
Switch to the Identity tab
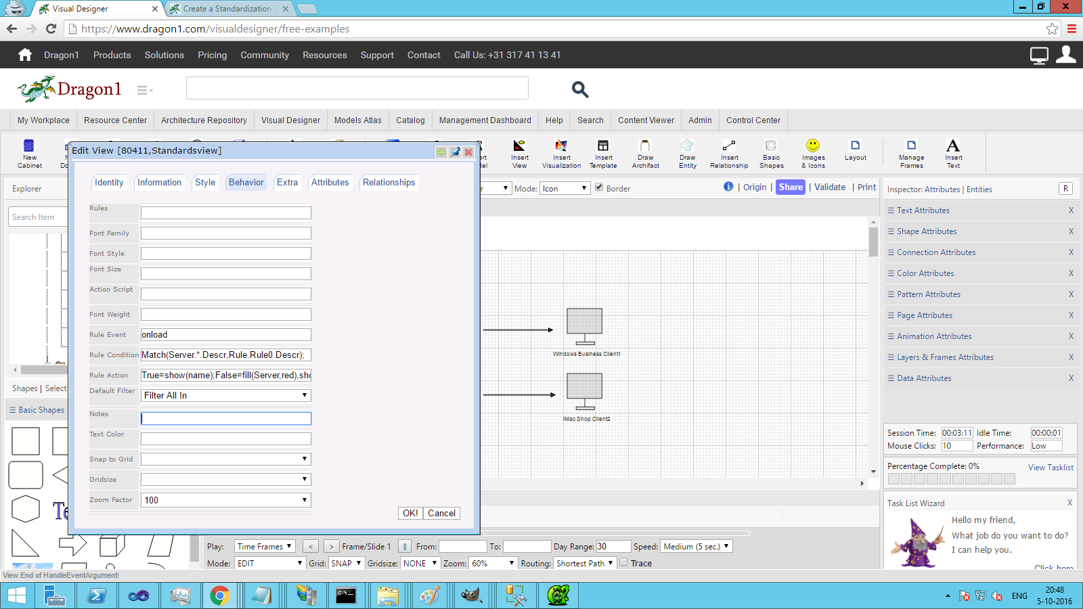(109, 183)
